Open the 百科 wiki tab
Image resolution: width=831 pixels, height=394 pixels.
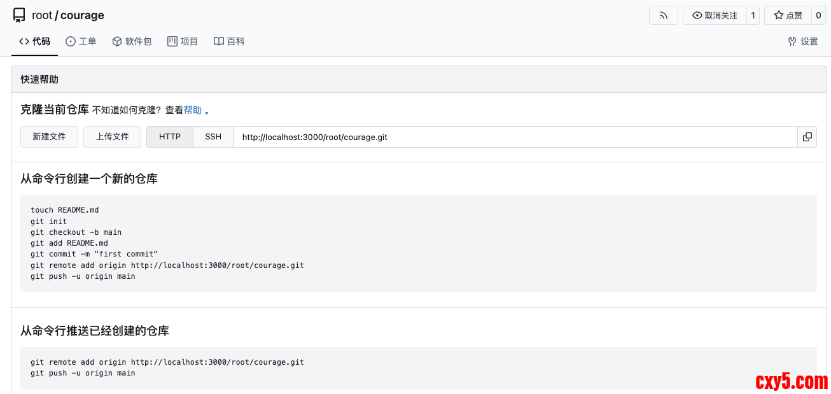[229, 41]
